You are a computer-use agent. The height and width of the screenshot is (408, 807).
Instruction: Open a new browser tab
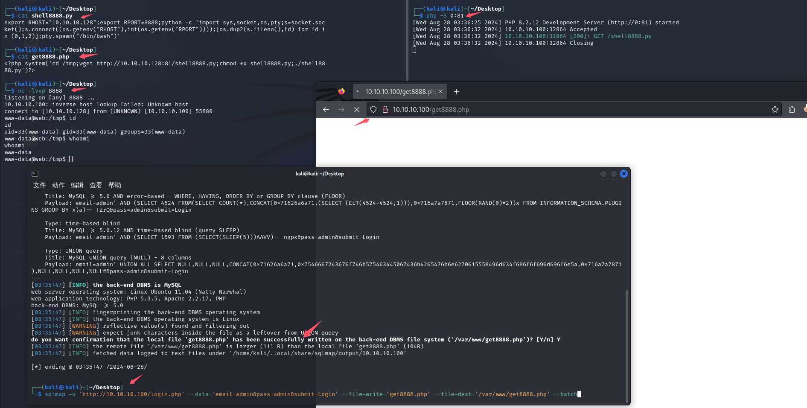point(456,91)
